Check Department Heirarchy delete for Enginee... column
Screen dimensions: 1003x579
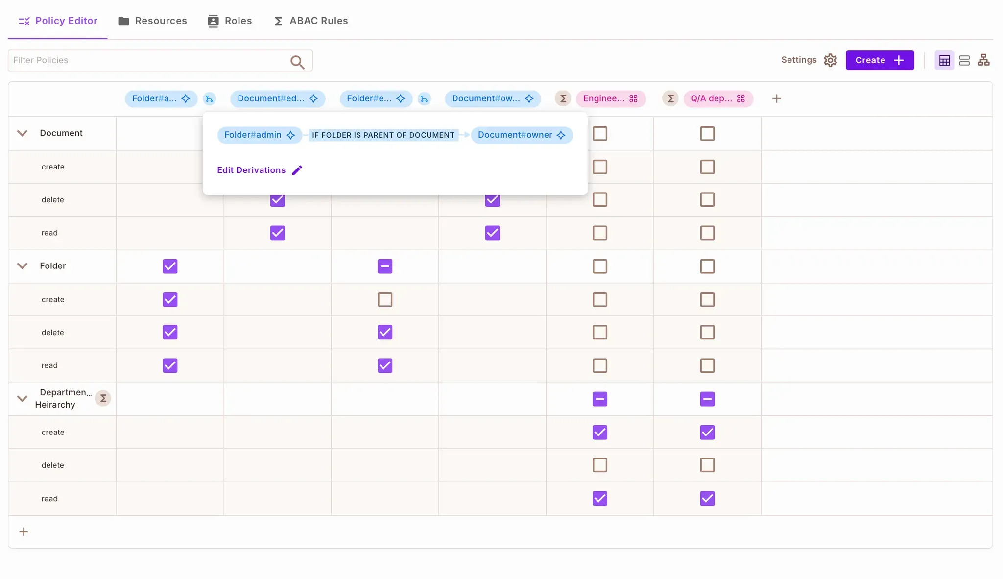tap(600, 465)
